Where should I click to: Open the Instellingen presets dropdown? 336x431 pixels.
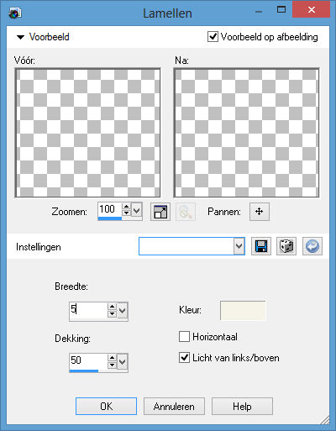point(192,246)
